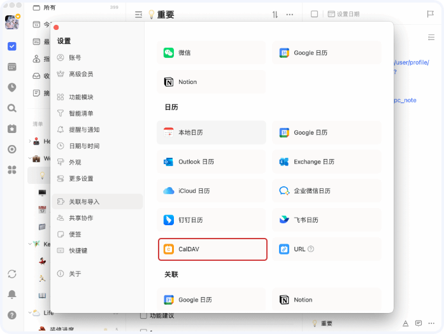Click the priority flag icon
444x334 pixels.
430,14
